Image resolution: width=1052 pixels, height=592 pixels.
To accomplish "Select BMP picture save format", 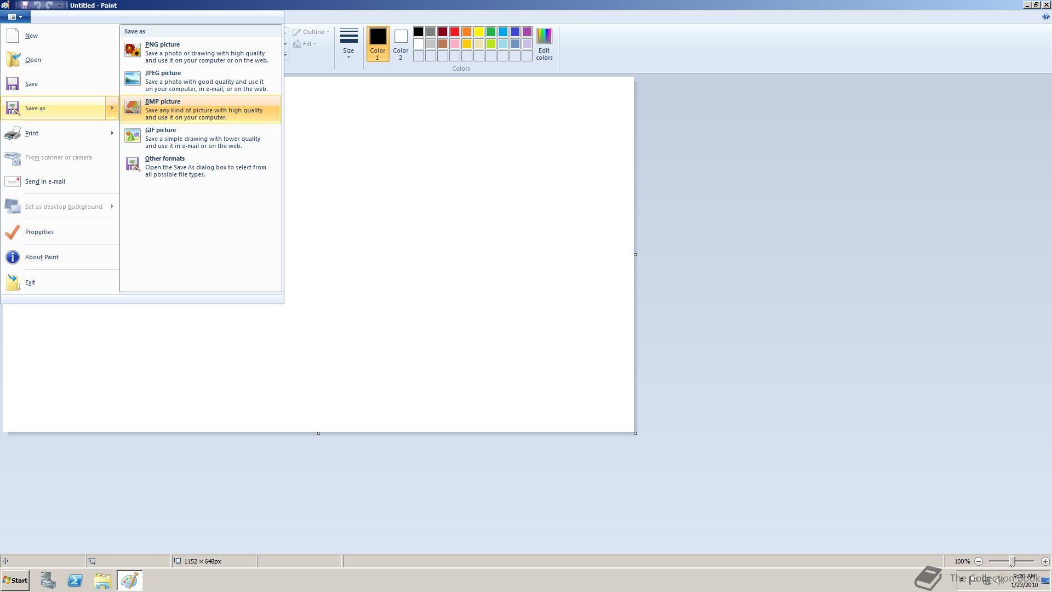I will [201, 109].
